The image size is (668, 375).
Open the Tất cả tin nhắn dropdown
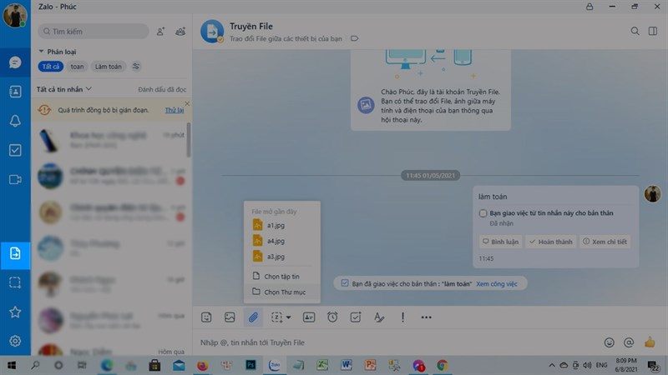click(64, 89)
